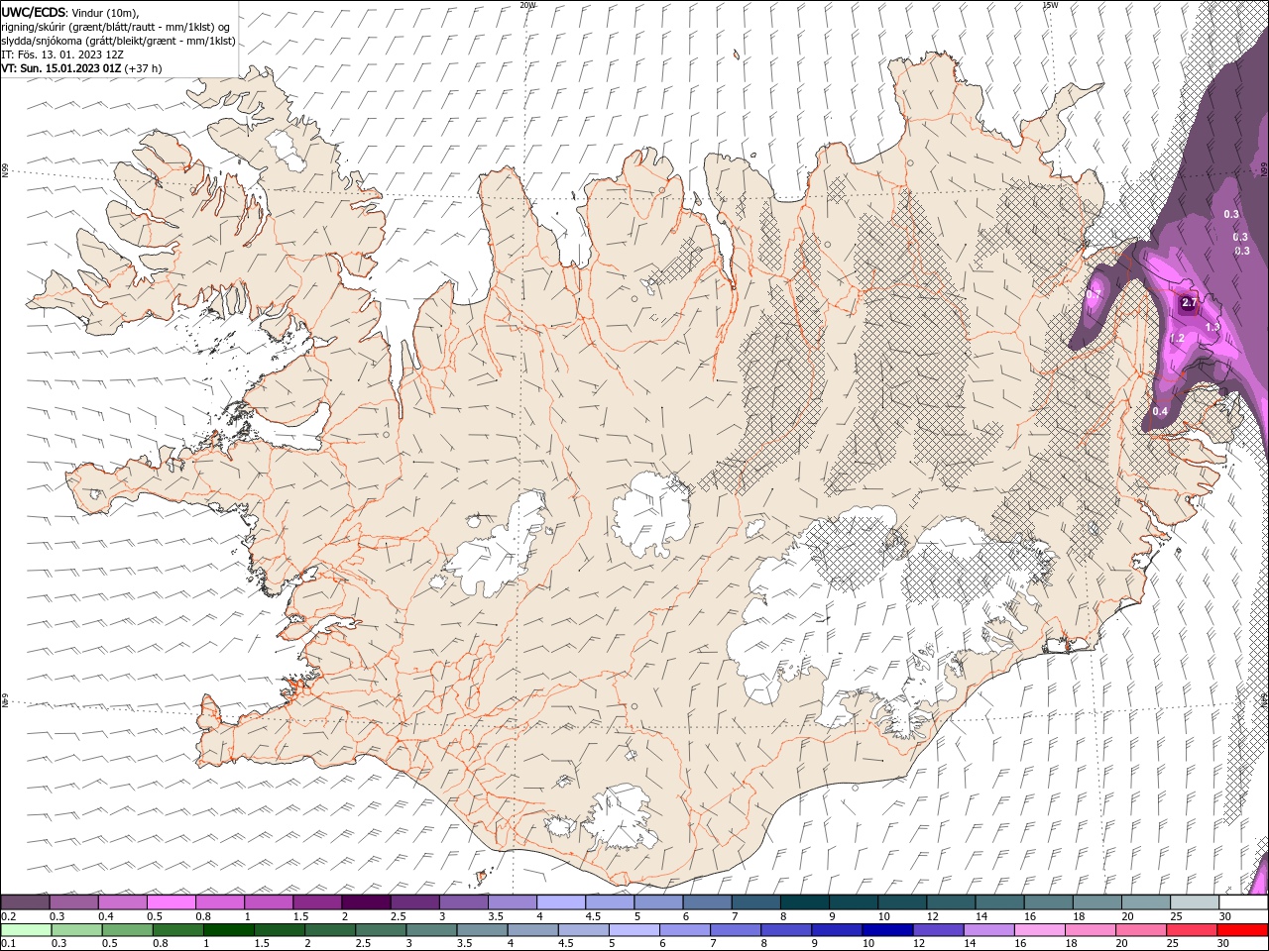Pick the red swatch after lower 30 label
This screenshot has width=1269, height=951.
pos(1243,929)
